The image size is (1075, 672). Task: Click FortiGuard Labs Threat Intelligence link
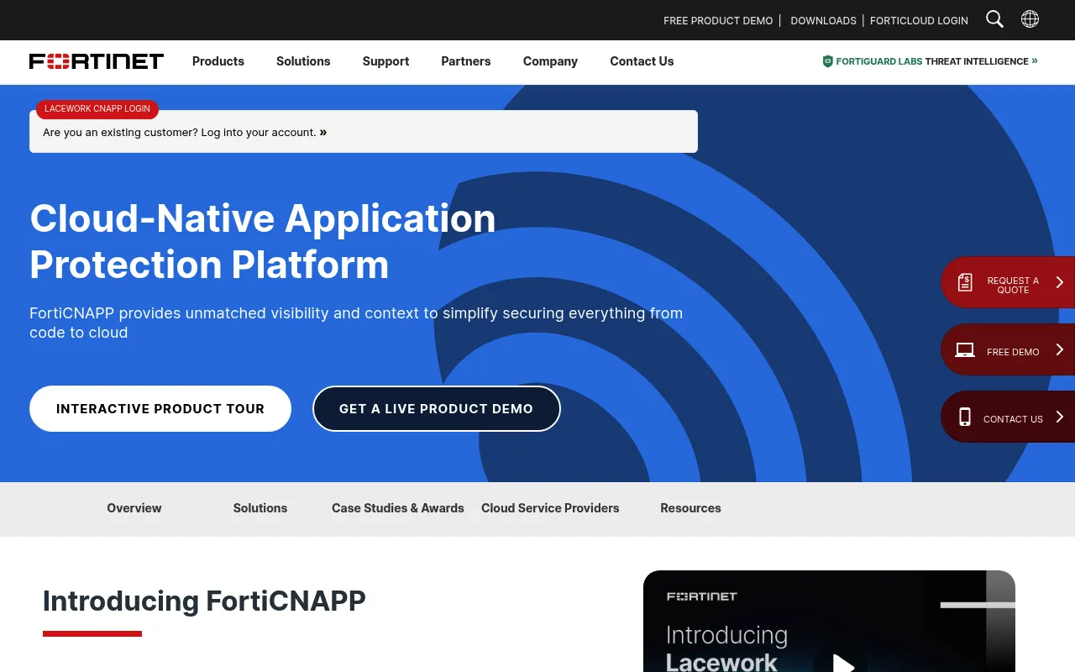(x=932, y=61)
